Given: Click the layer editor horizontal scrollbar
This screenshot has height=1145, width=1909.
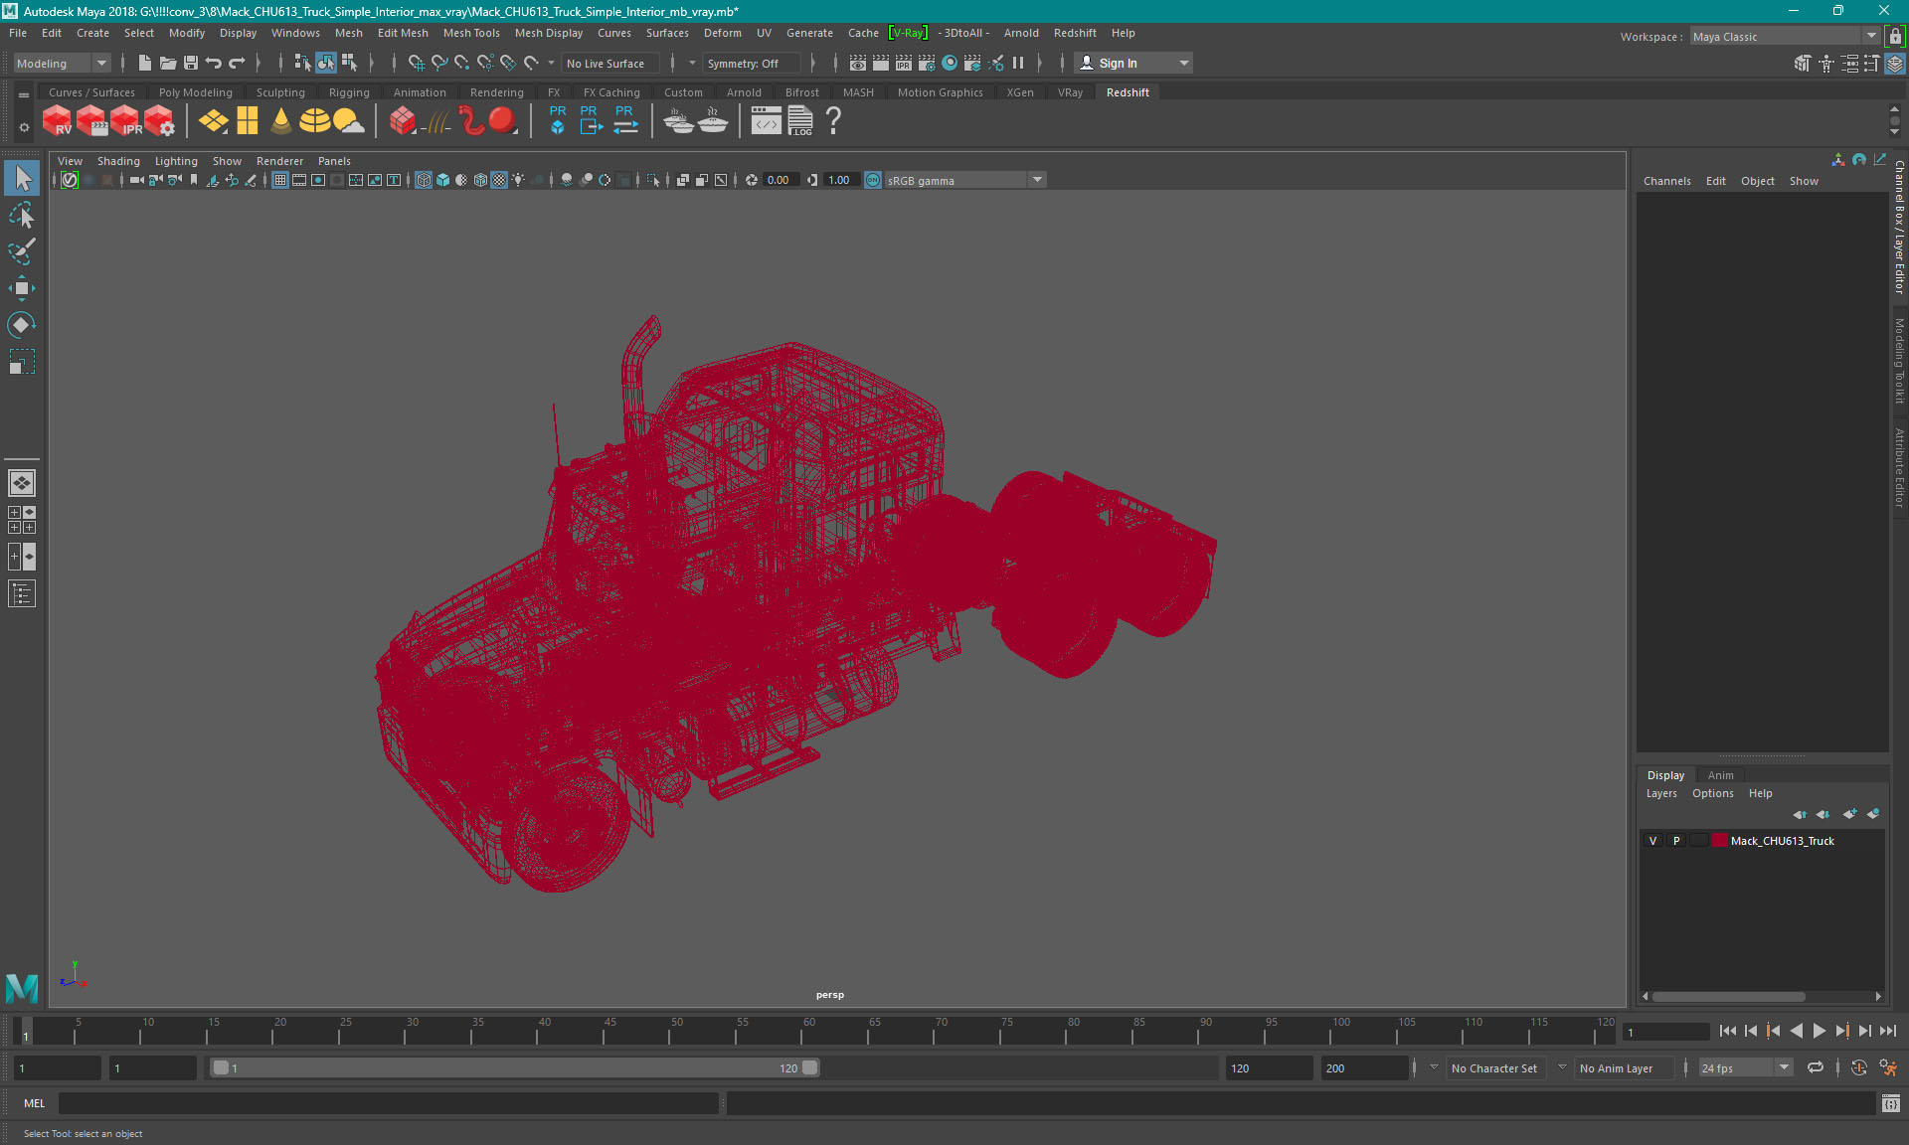Looking at the screenshot, I should tap(1728, 996).
